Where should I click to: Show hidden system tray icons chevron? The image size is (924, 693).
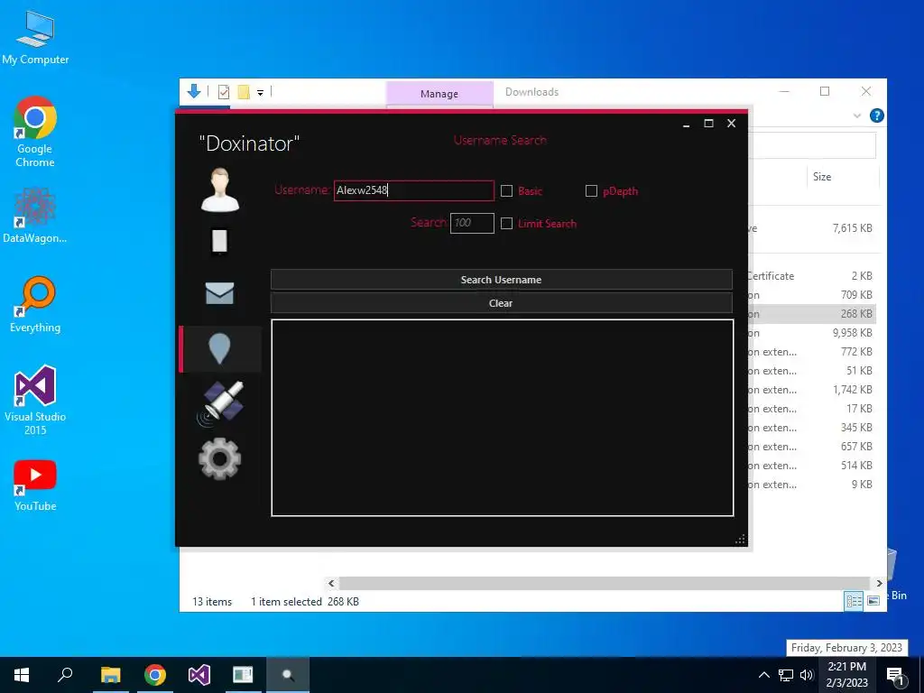click(x=763, y=675)
